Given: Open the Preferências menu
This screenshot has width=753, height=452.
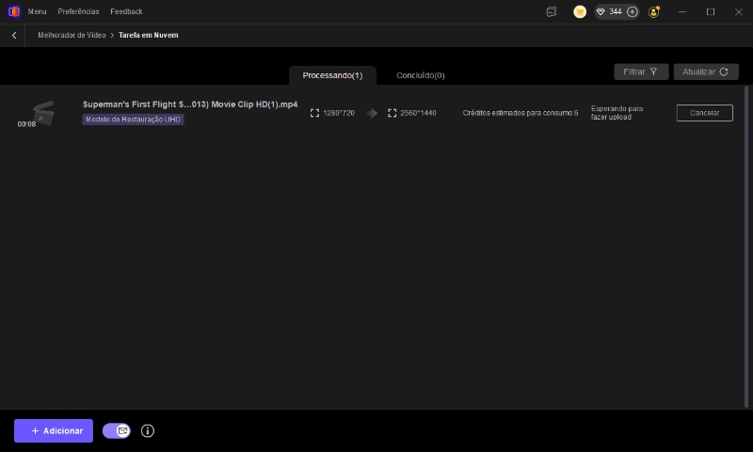Looking at the screenshot, I should [78, 11].
